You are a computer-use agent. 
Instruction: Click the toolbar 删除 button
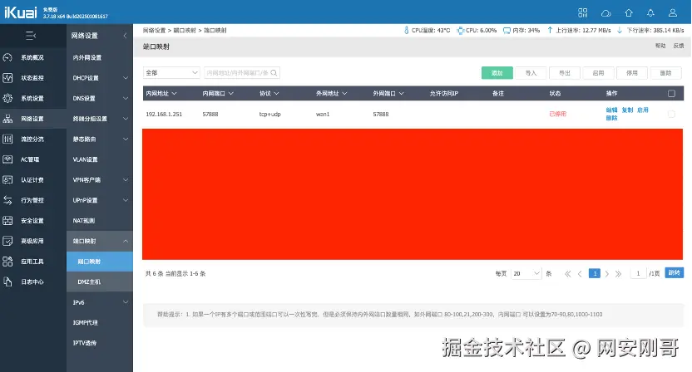click(x=665, y=73)
